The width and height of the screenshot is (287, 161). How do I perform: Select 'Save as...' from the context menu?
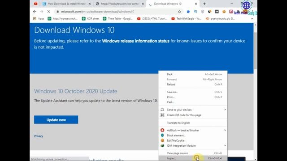[193, 92]
